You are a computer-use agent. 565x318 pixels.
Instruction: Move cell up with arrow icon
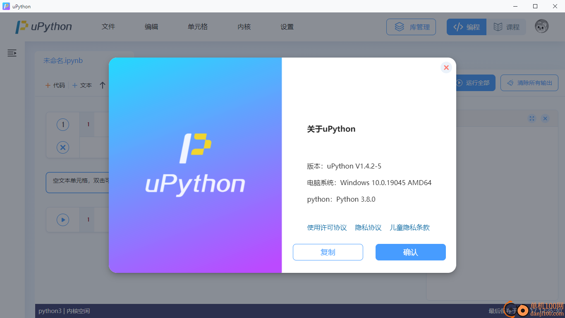point(103,85)
